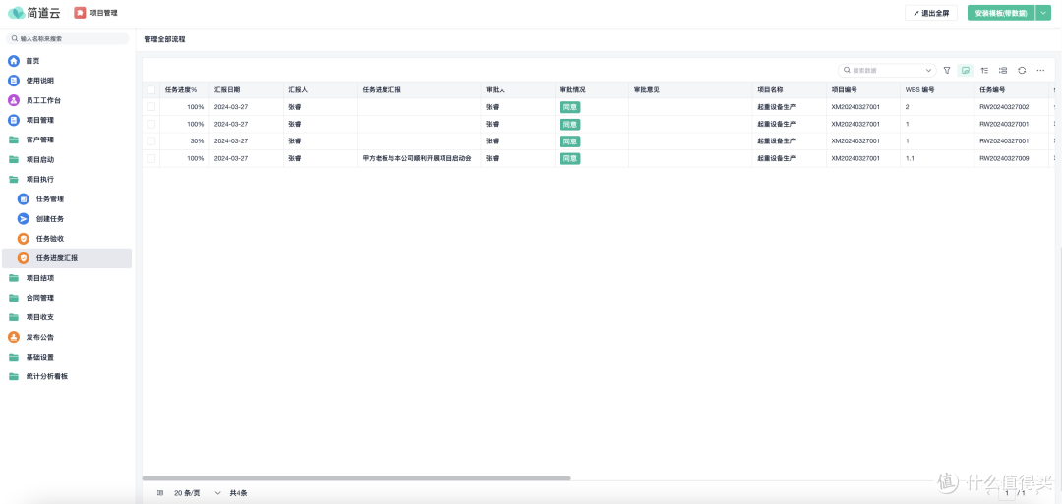
Task: Click the row display settings icon
Action: click(x=1003, y=71)
